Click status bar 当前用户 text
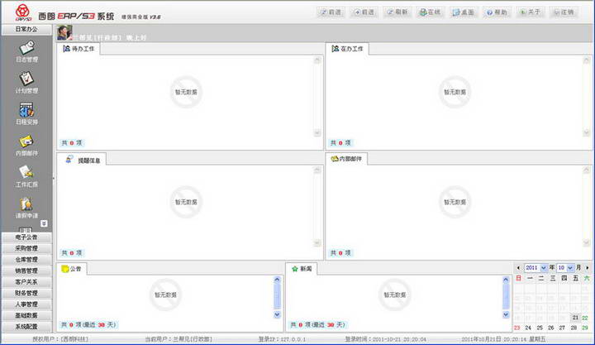The image size is (595, 345). (x=178, y=339)
